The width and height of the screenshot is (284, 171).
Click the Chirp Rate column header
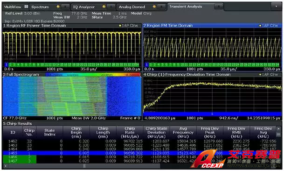pos(130,132)
